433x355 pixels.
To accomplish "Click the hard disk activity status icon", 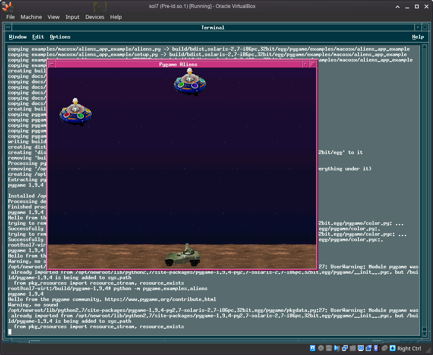I will tap(312, 348).
